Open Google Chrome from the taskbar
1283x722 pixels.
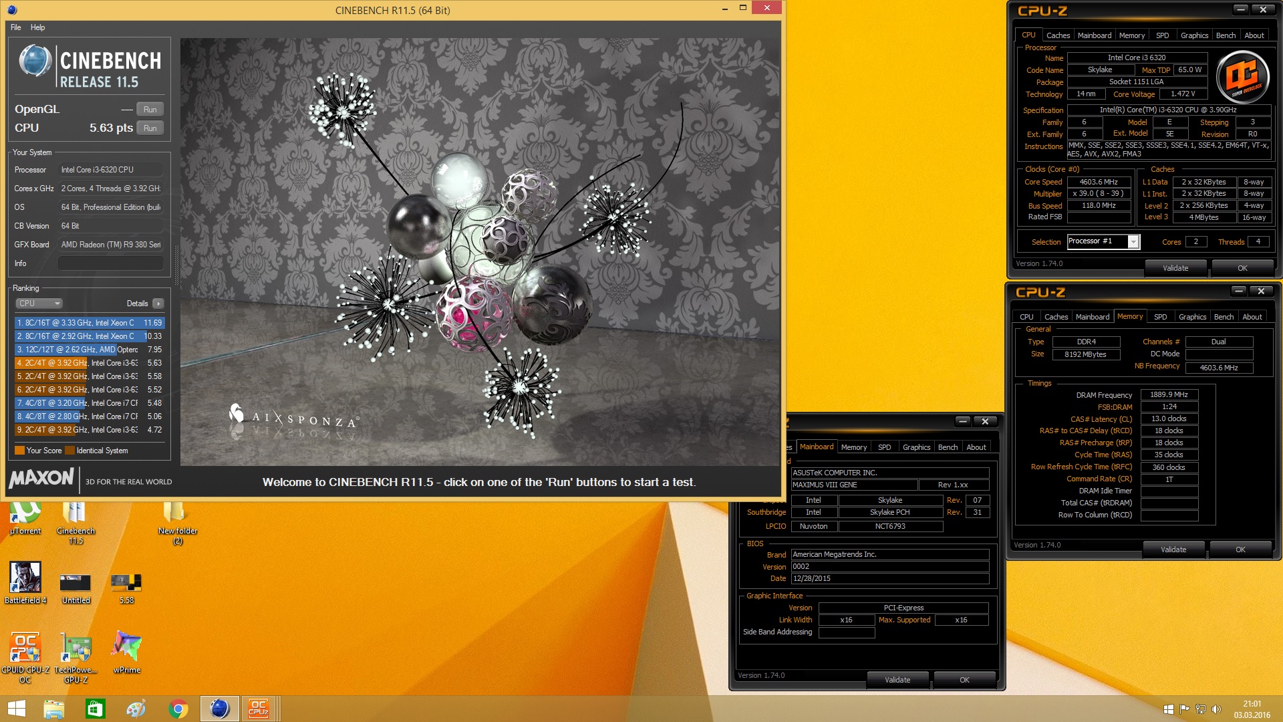click(178, 709)
